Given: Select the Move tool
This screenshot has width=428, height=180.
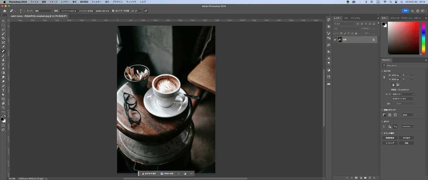Looking at the screenshot, I should (3, 21).
